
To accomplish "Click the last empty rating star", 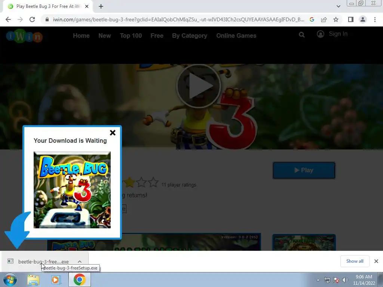I will (153, 182).
